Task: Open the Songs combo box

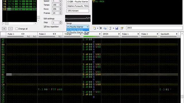Action: coord(78,27)
